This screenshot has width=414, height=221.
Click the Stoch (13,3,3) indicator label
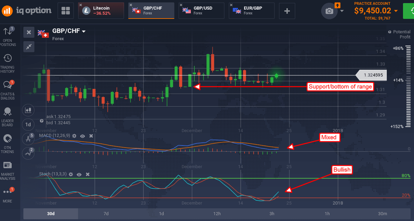(x=53, y=174)
